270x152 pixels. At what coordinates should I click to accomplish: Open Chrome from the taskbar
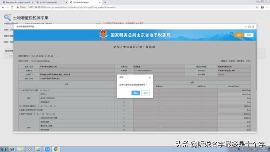pos(56,149)
